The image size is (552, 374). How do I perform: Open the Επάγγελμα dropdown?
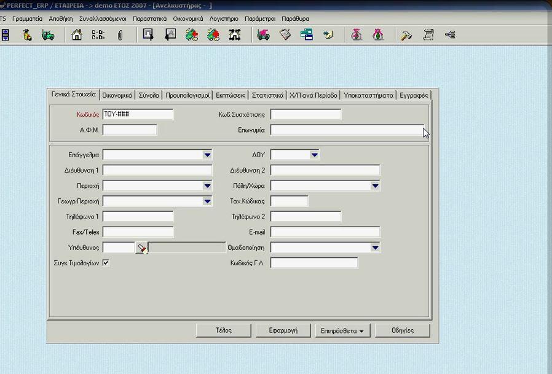tap(207, 155)
